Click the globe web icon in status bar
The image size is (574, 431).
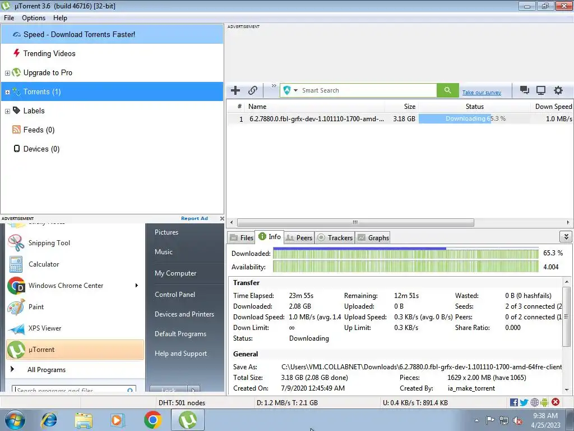coord(534,402)
